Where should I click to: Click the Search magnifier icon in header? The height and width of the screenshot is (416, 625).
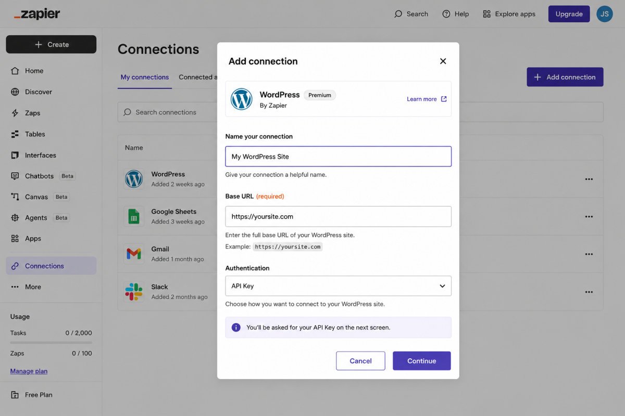point(398,14)
